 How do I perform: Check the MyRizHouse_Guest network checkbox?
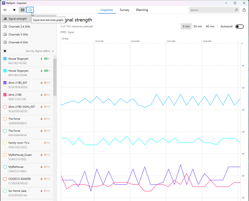point(5,155)
